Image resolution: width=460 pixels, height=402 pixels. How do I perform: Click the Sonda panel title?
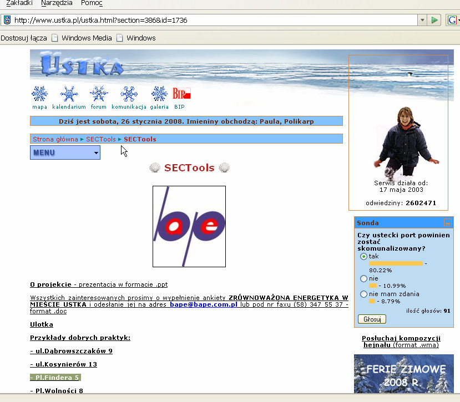pyautogui.click(x=367, y=223)
